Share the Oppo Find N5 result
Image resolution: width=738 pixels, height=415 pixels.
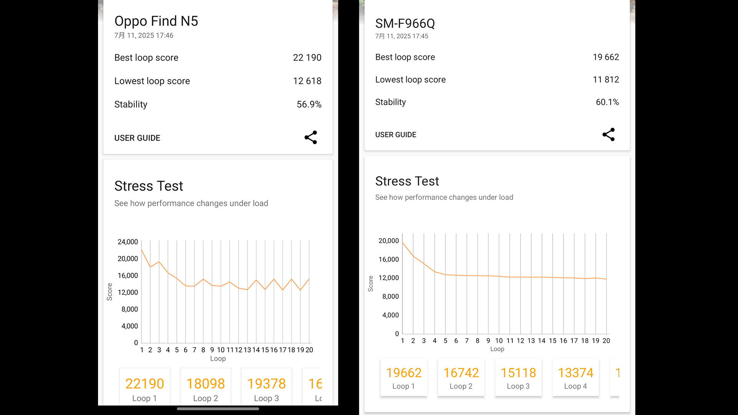[x=311, y=138]
